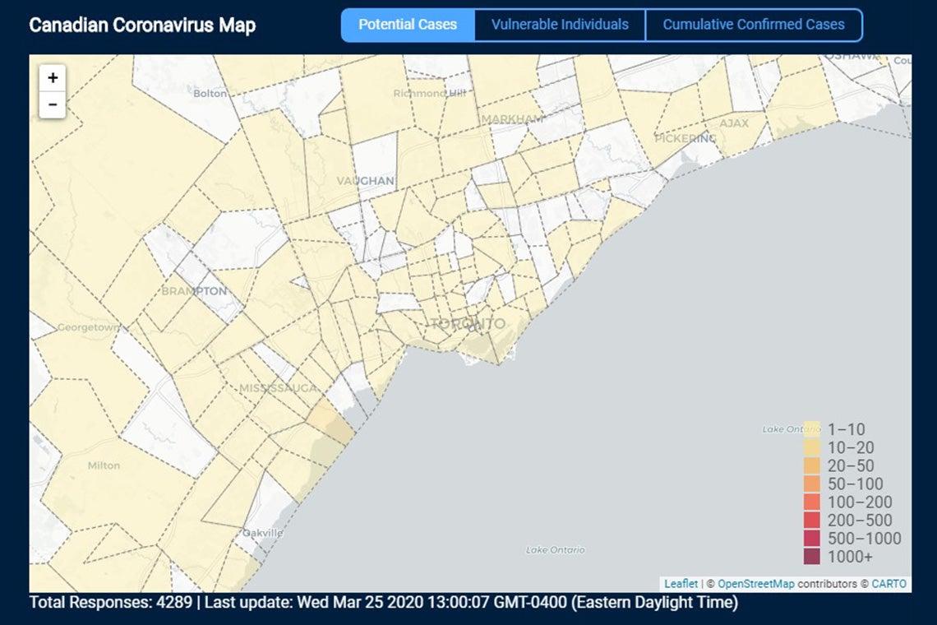
Task: Show Cumulative Confirmed Cases view
Action: pos(753,25)
